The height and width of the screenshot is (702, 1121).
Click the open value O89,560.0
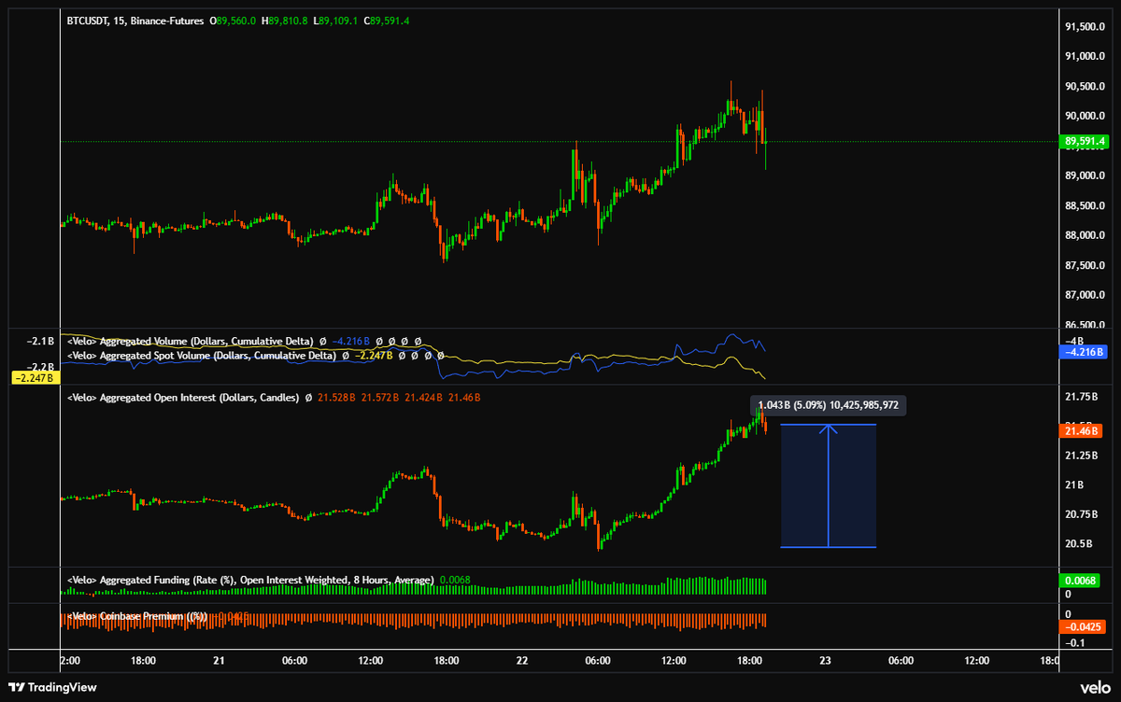point(234,19)
